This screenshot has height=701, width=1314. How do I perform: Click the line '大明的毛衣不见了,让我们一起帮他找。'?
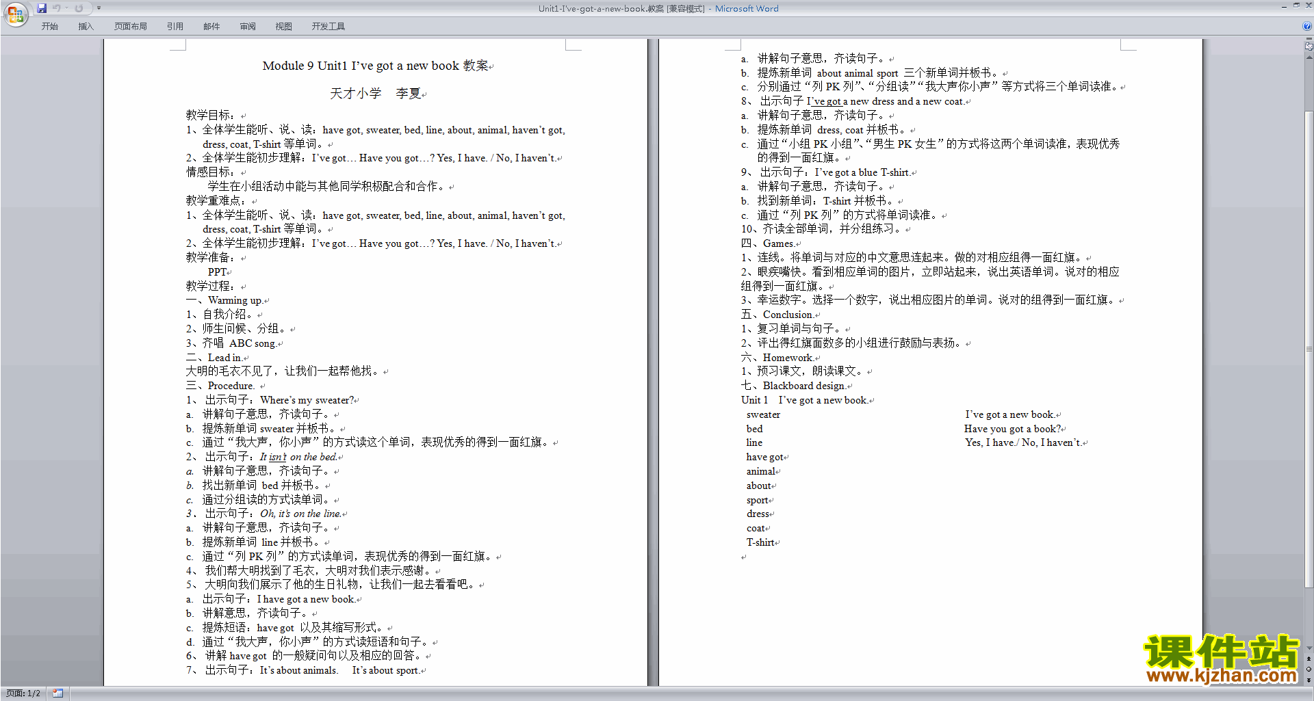click(x=284, y=371)
